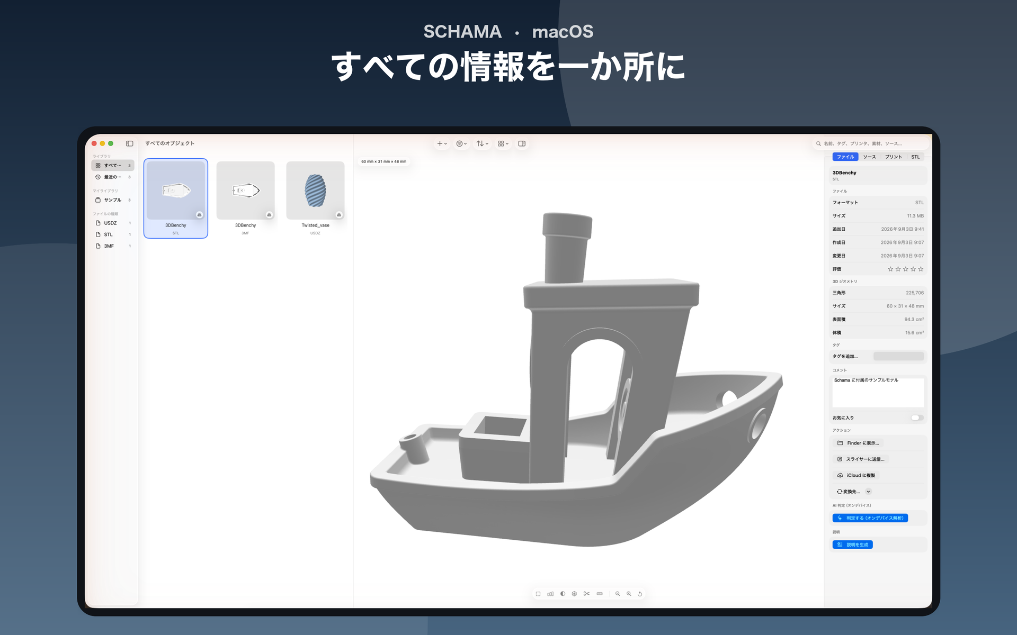Open the add (+) menu
1017x635 pixels.
coord(442,143)
